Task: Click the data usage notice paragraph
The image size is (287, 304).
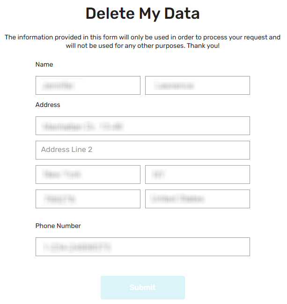Action: [x=142, y=38]
